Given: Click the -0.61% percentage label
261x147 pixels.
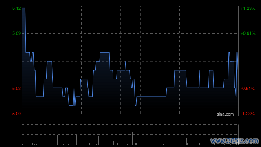Looking at the screenshot, I should click(248, 89).
